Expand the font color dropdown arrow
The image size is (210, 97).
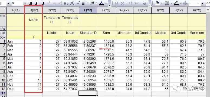[106, 3]
